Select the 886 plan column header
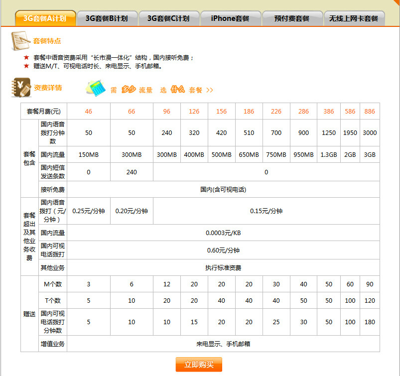Viewport: 400px width, 376px height. [370, 112]
